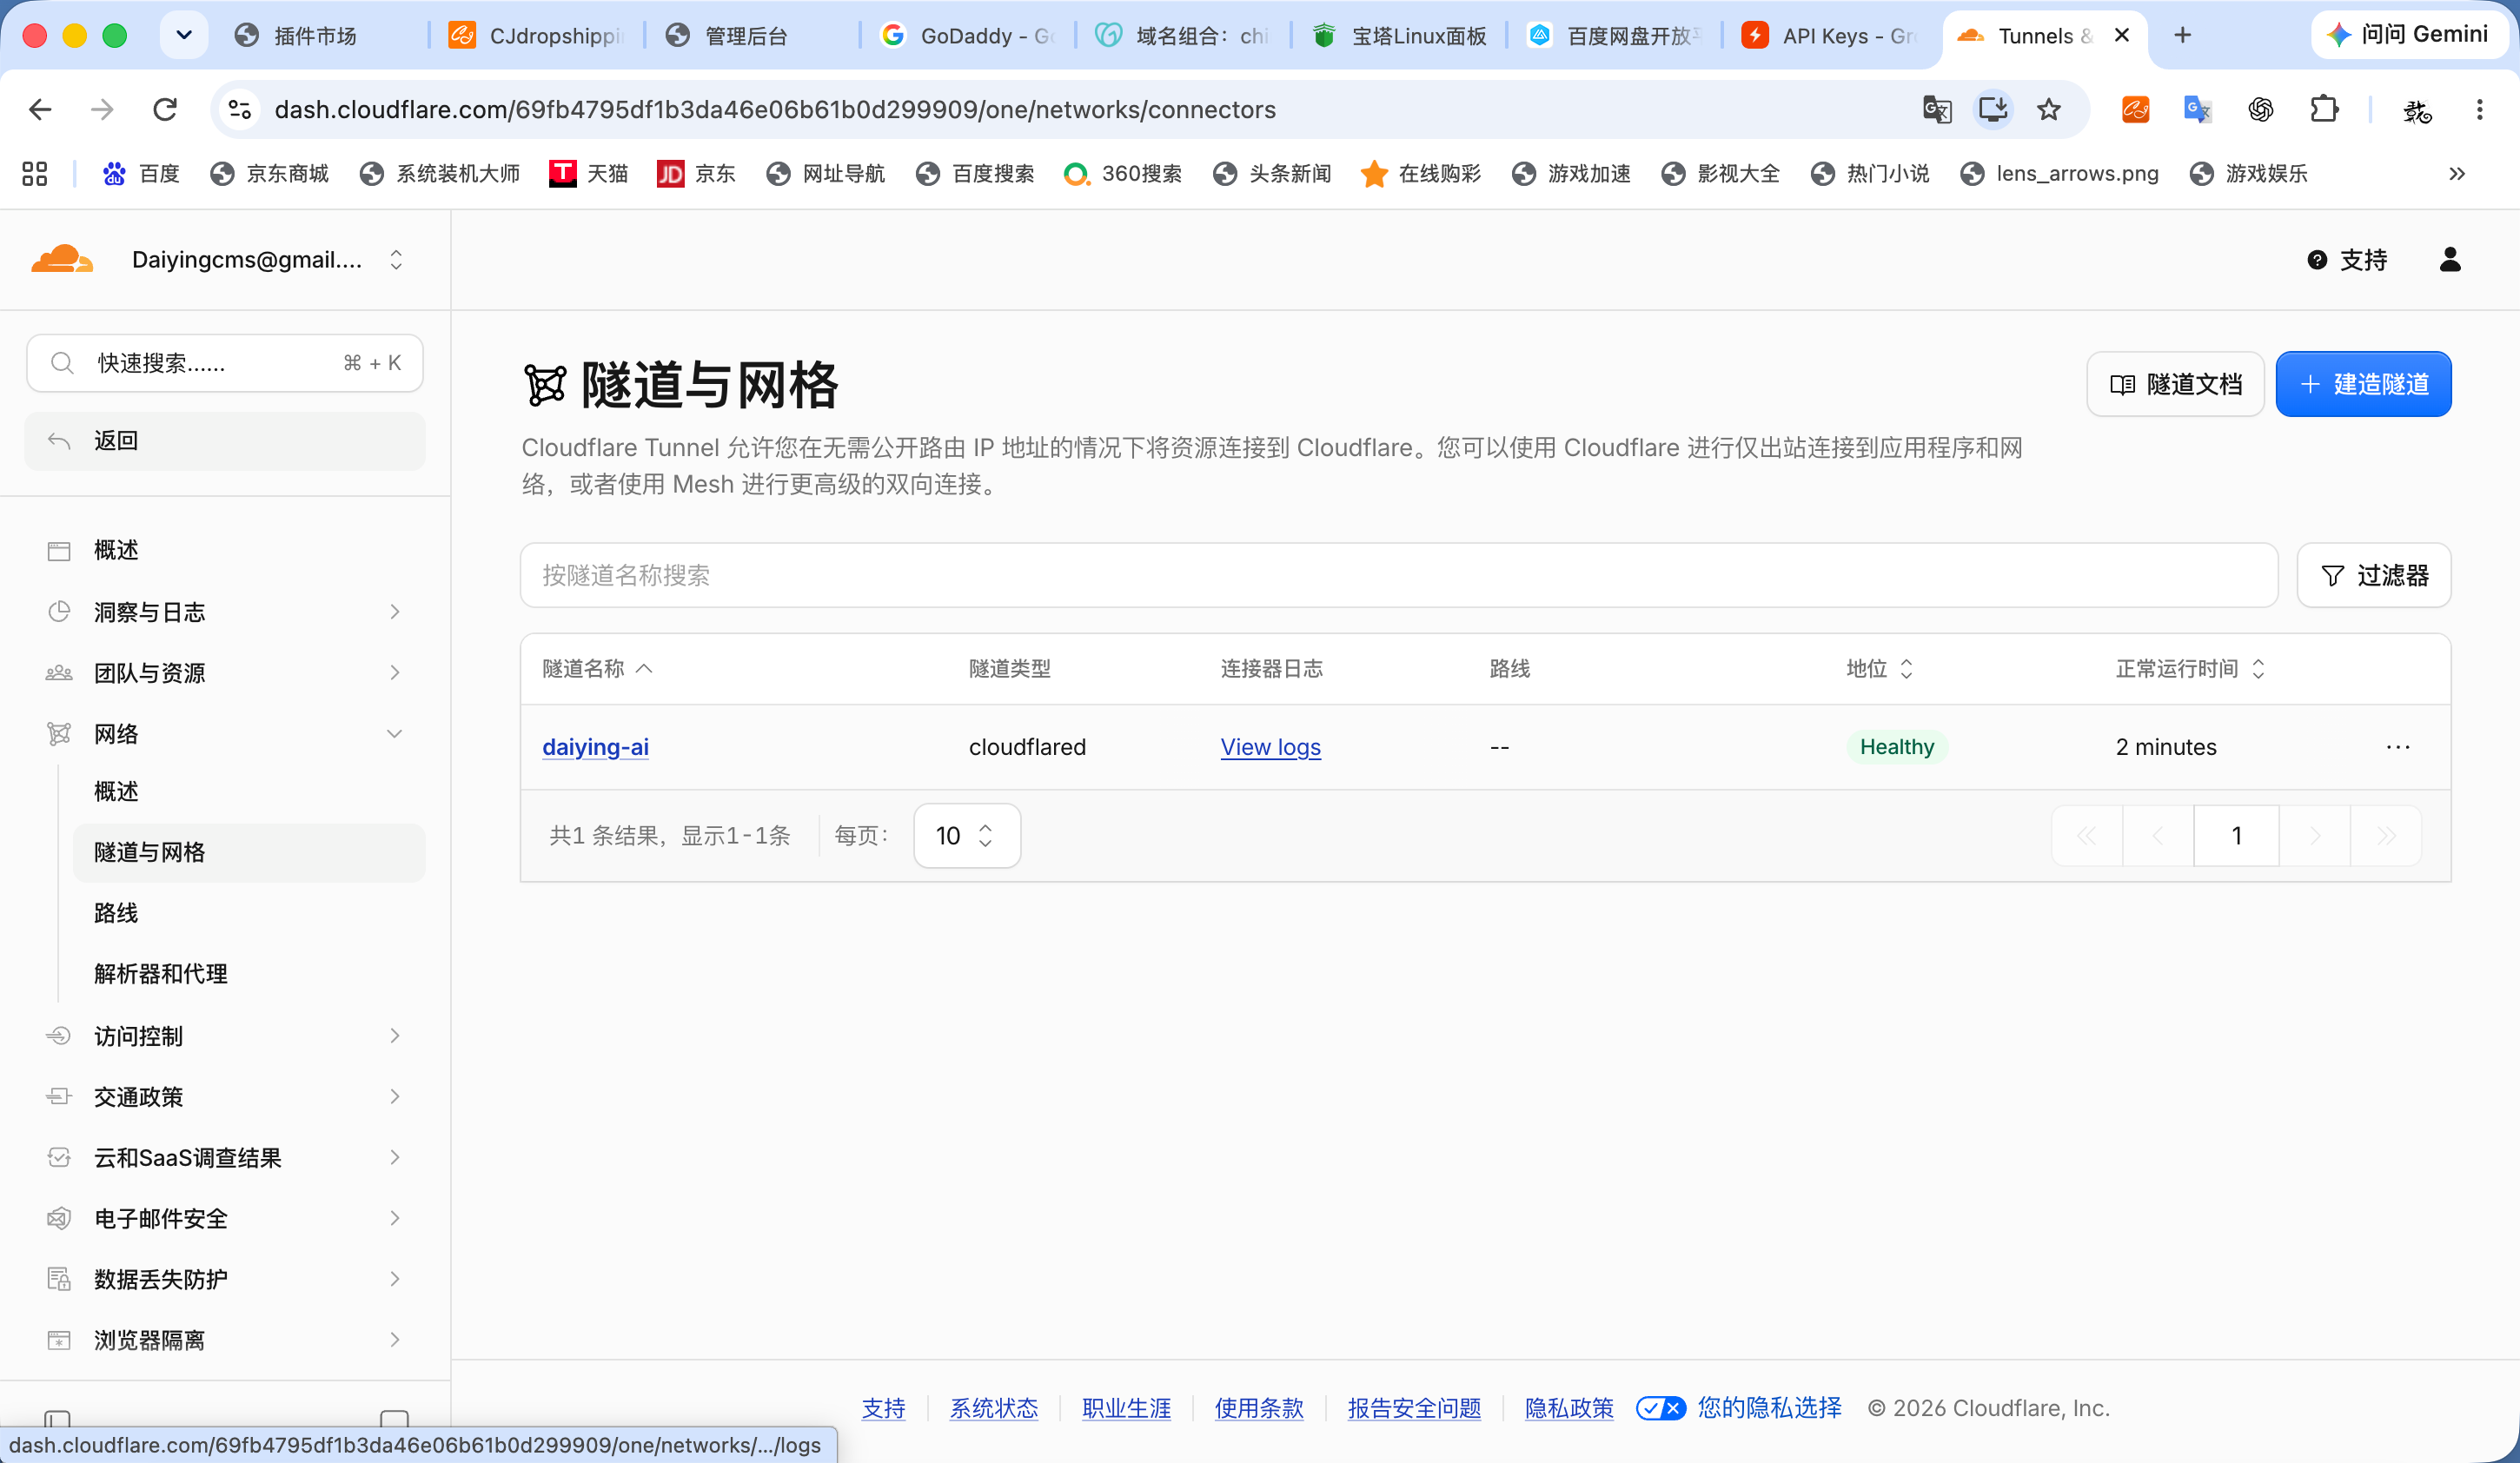
Task: Expand the 团队与资源 sidebar section
Action: pos(224,673)
